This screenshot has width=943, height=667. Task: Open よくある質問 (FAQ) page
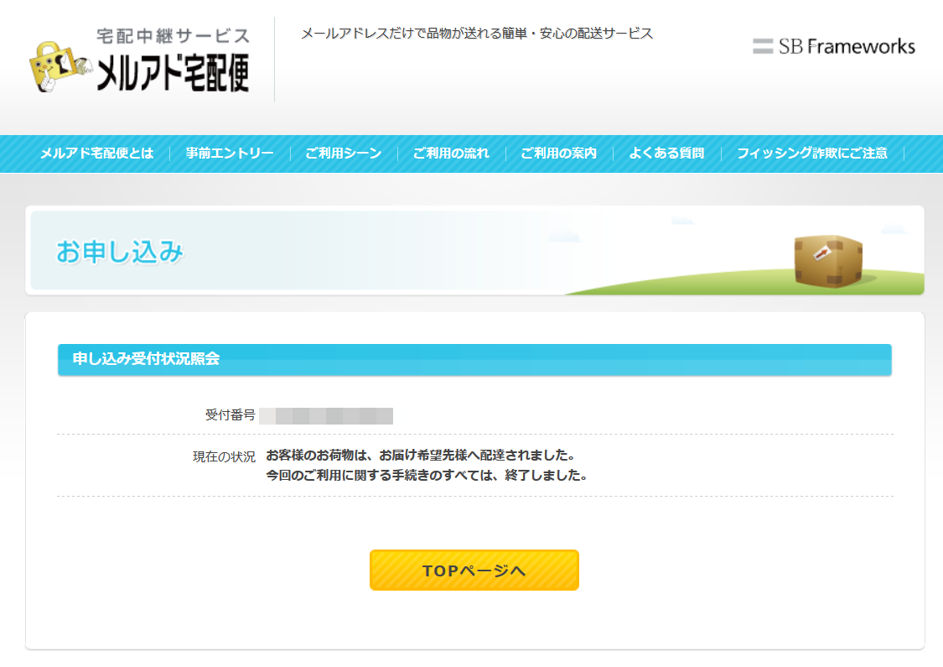tap(666, 154)
